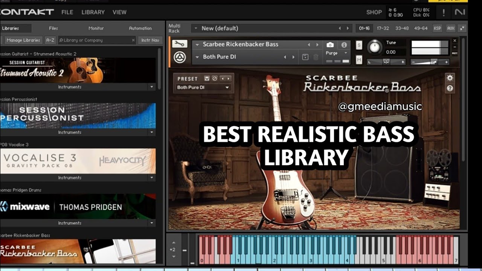Image resolution: width=482 pixels, height=271 pixels.
Task: Load the previous instrument with the left arrow
Action: (x=309, y=44)
